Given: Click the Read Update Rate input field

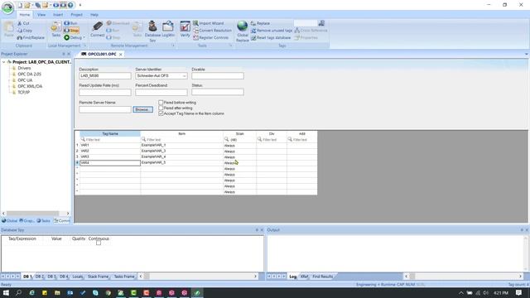Looking at the screenshot, I should click(x=105, y=92).
